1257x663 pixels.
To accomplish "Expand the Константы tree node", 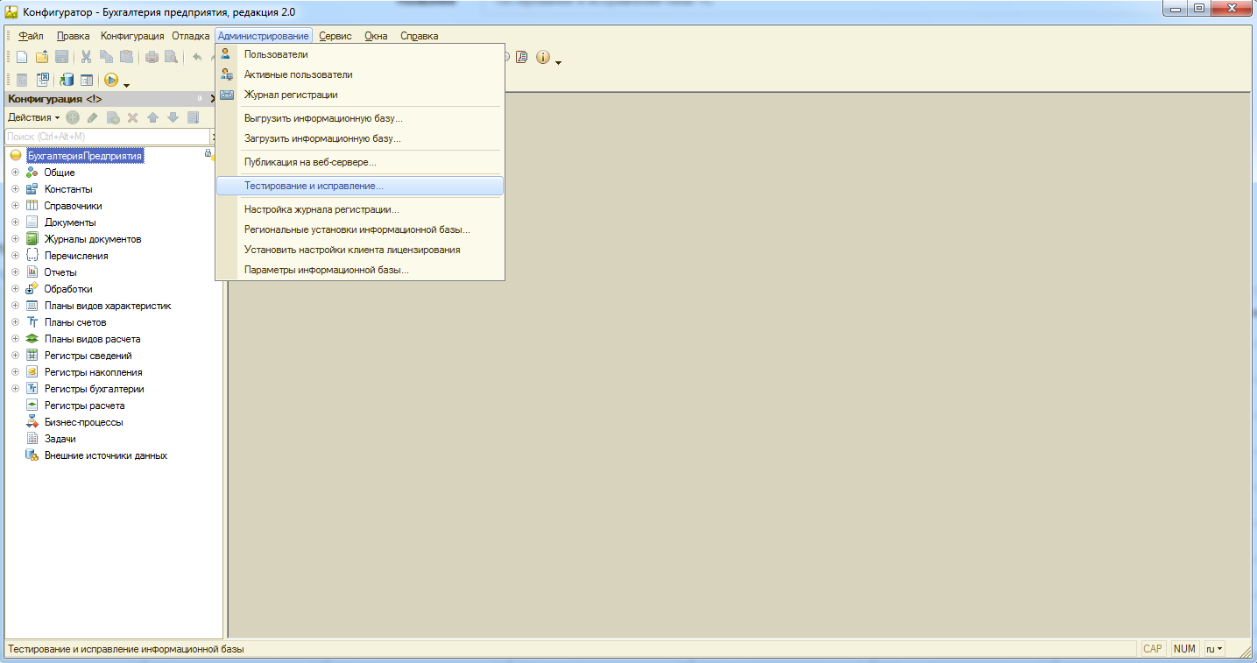I will (15, 189).
